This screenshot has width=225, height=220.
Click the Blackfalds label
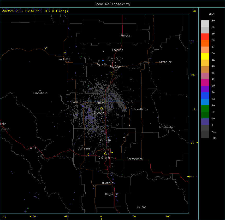click(x=115, y=58)
